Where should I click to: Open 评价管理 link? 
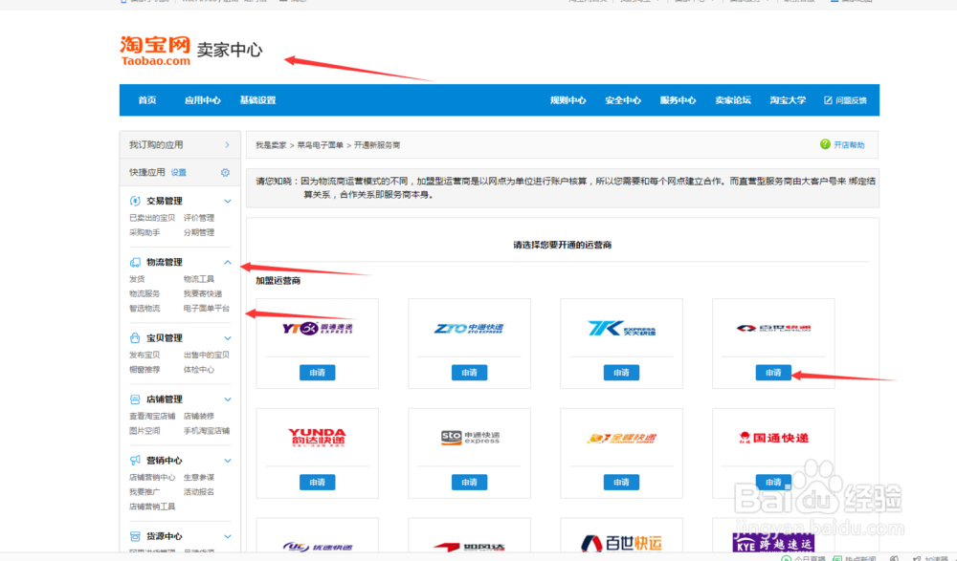(x=199, y=218)
